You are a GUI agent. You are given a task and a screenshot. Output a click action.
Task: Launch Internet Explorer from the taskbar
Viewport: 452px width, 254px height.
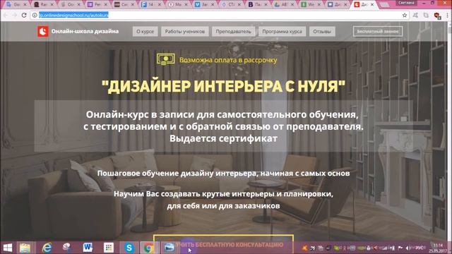click(x=47, y=248)
